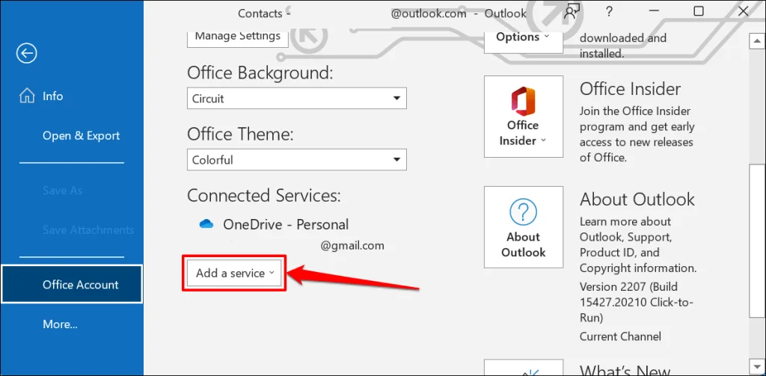Open Help question mark in title bar
The height and width of the screenshot is (376, 766).
pos(609,12)
